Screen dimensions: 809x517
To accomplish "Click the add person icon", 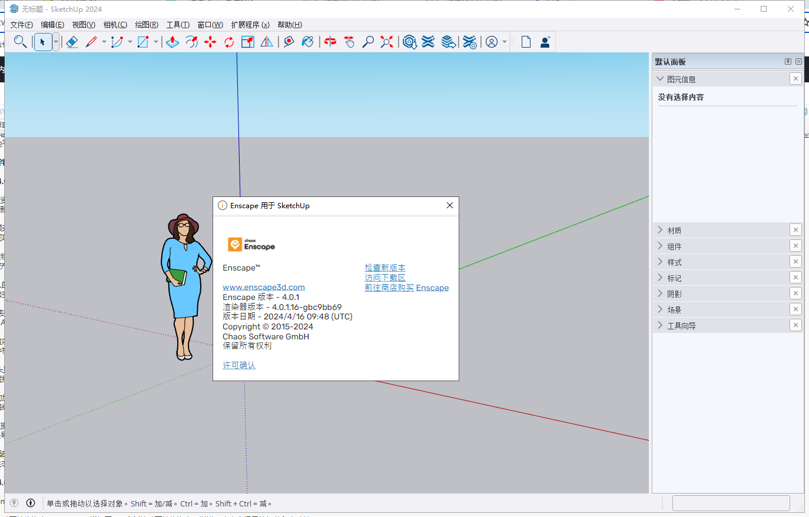I will point(545,42).
